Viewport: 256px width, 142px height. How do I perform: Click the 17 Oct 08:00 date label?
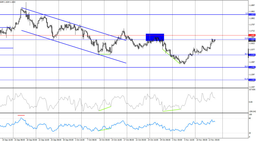tap(129, 140)
